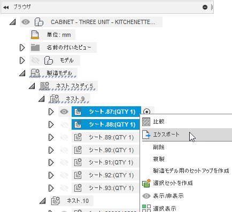Viewport: 232px width, 212px height.
Task: Expand the シート.87 node
Action: (51, 112)
